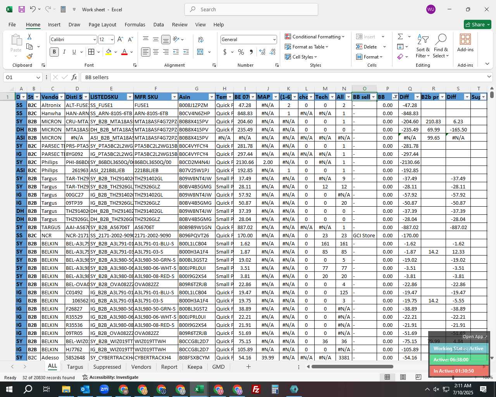The image size is (496, 397).
Task: Open the Asin column filter dropdown
Action: tap(212, 97)
